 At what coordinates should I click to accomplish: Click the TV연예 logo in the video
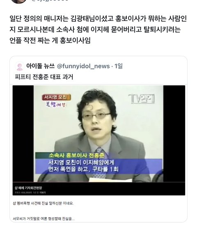(142, 99)
